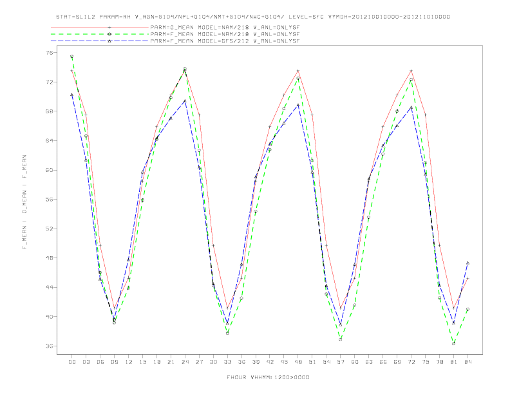Click y-axis tick label 44
The image size is (510, 394).
[x=50, y=287]
